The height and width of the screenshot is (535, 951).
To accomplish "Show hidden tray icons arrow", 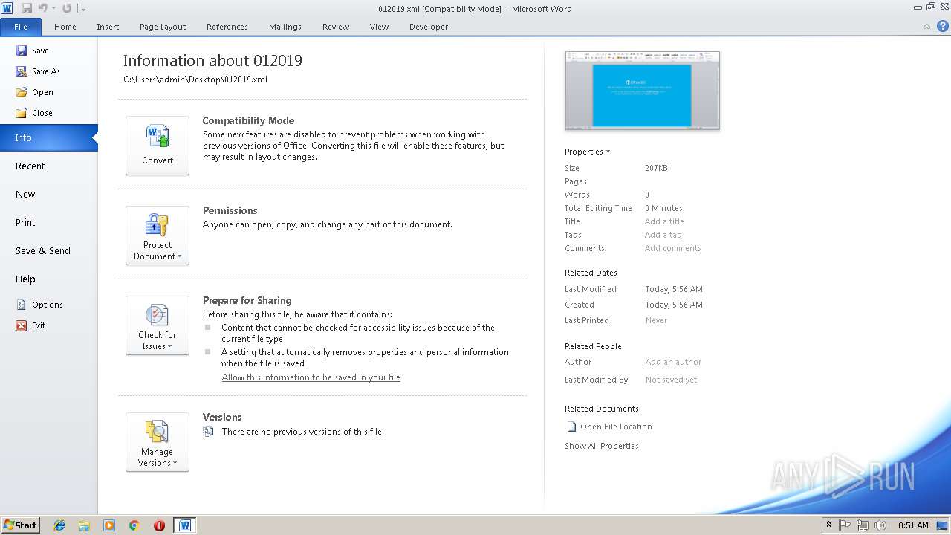I will pyautogui.click(x=828, y=525).
